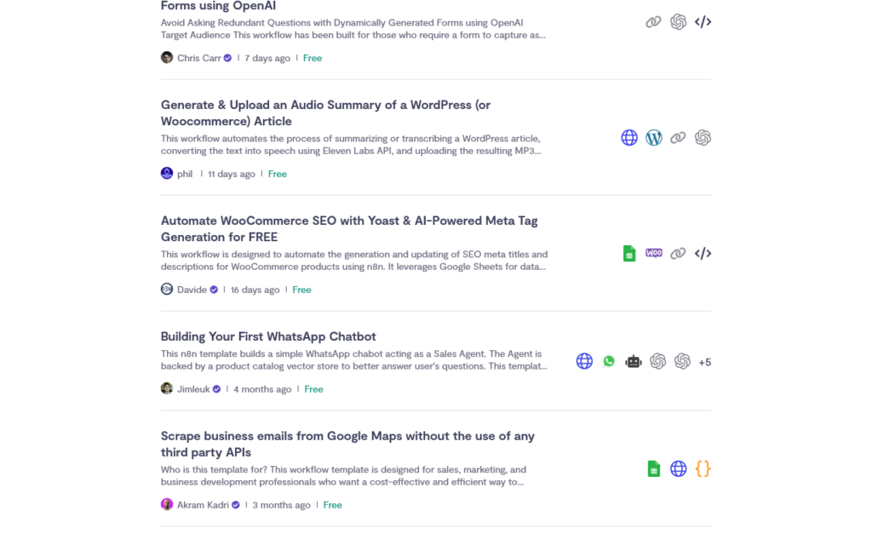Viewport: 872px width, 545px height.
Task: Open Automate WooCommerce SEO with Yoast template
Action: pos(349,228)
